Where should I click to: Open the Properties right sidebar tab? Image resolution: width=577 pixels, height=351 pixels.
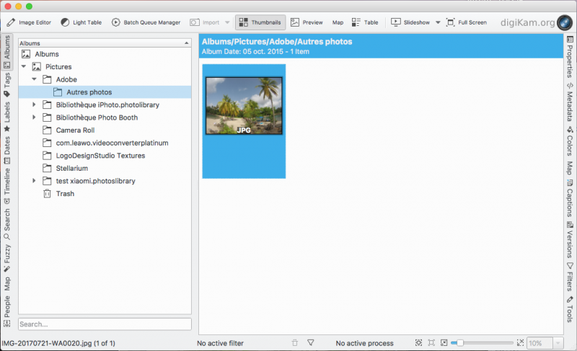click(x=570, y=57)
